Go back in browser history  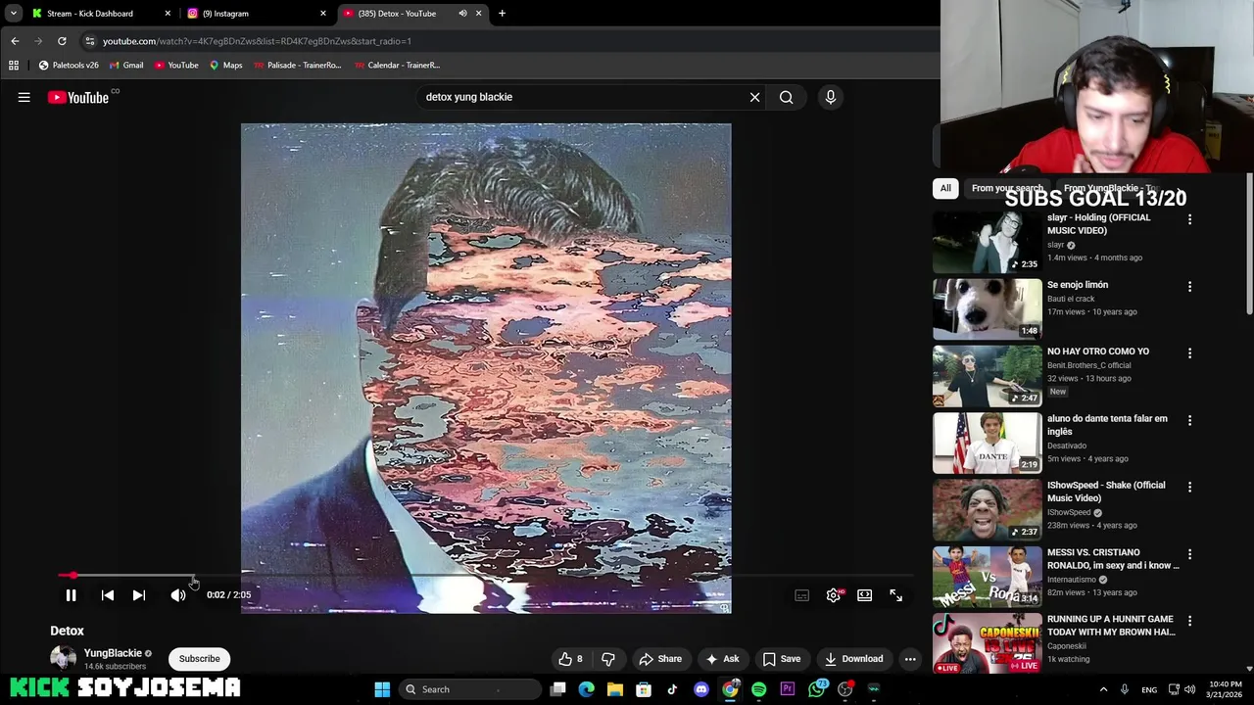(x=15, y=41)
